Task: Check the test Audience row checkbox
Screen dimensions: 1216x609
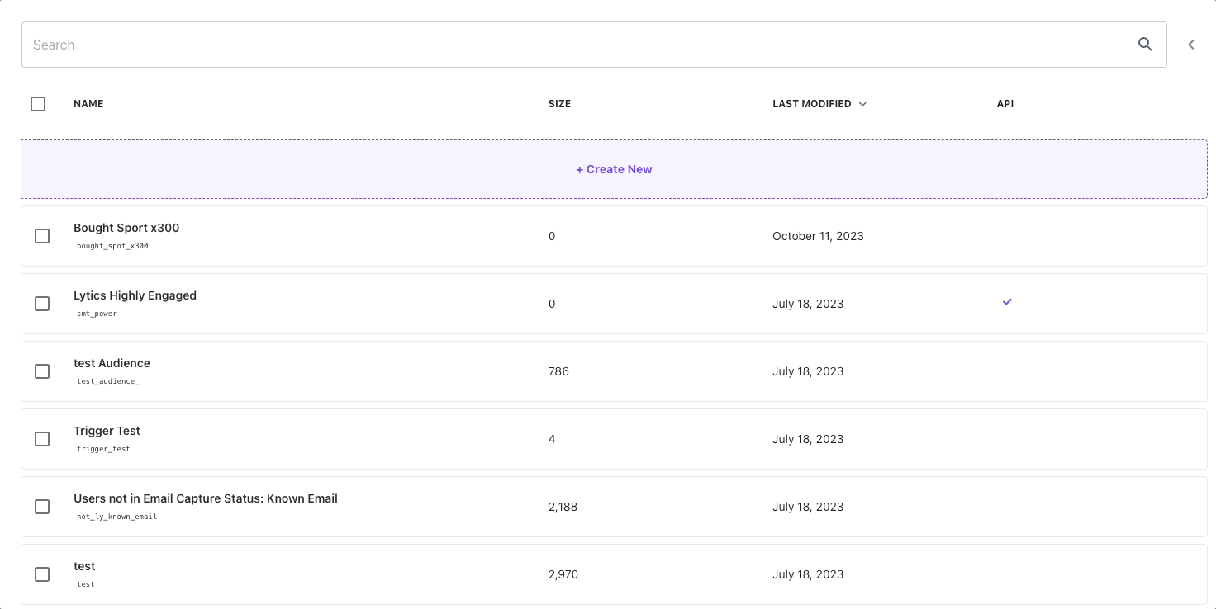Action: (x=42, y=371)
